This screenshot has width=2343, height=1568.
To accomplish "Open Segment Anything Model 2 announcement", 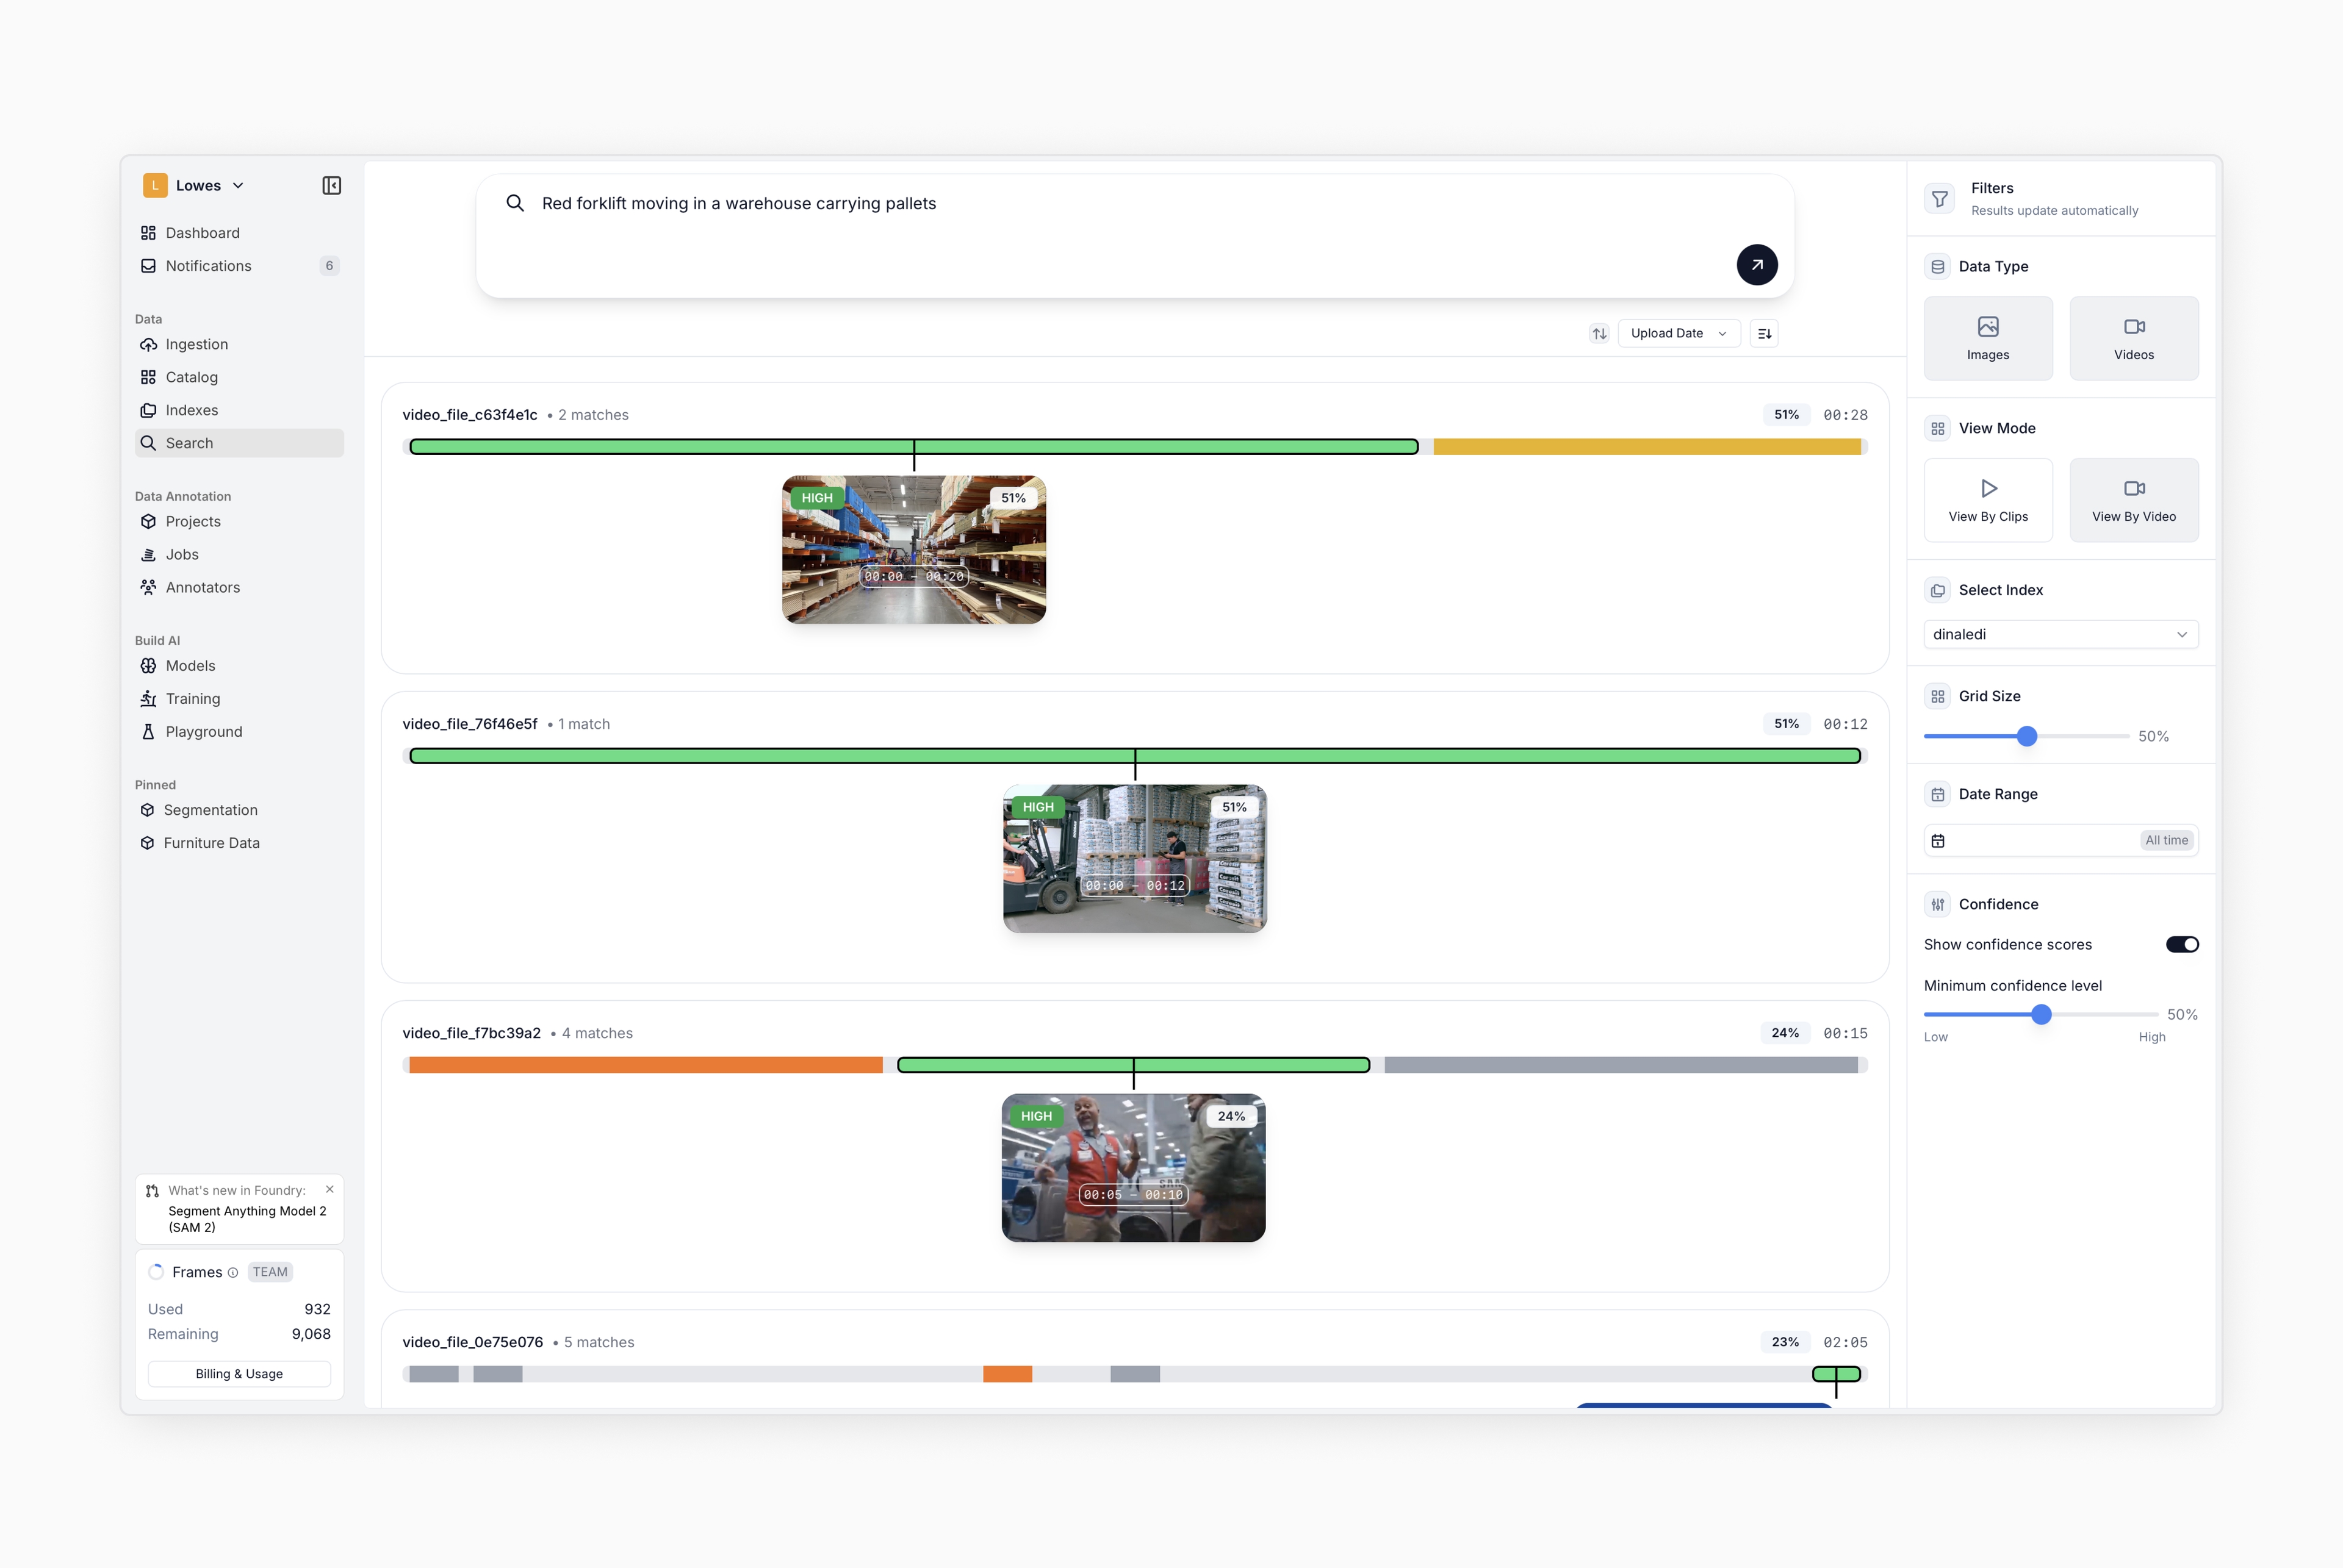I will [x=247, y=1219].
